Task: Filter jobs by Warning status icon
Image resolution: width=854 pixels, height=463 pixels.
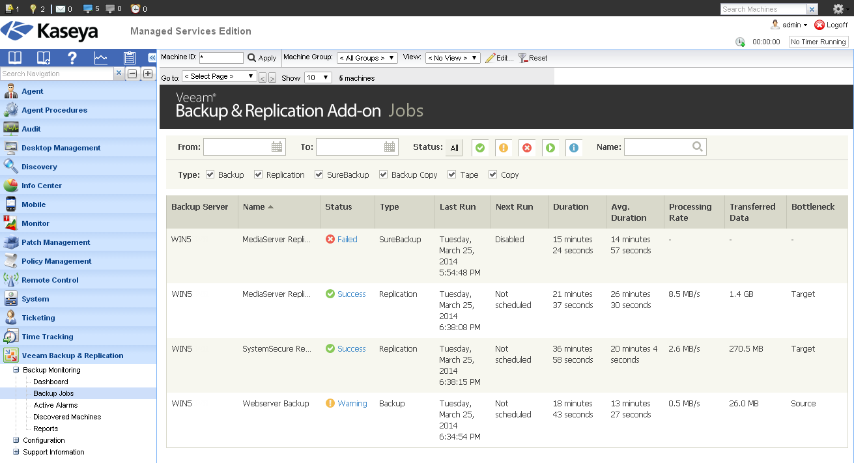Action: 504,148
